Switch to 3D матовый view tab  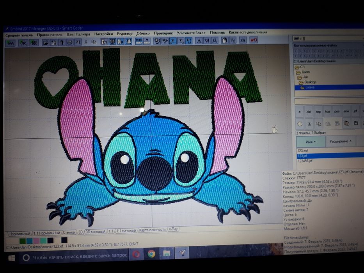pyautogui.click(x=96, y=231)
